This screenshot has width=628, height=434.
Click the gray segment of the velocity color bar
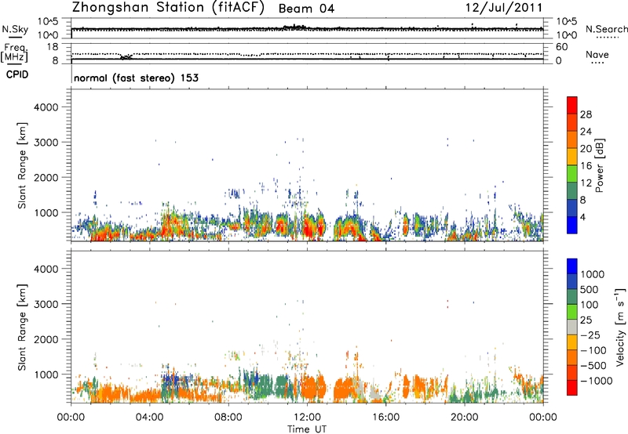pos(572,327)
